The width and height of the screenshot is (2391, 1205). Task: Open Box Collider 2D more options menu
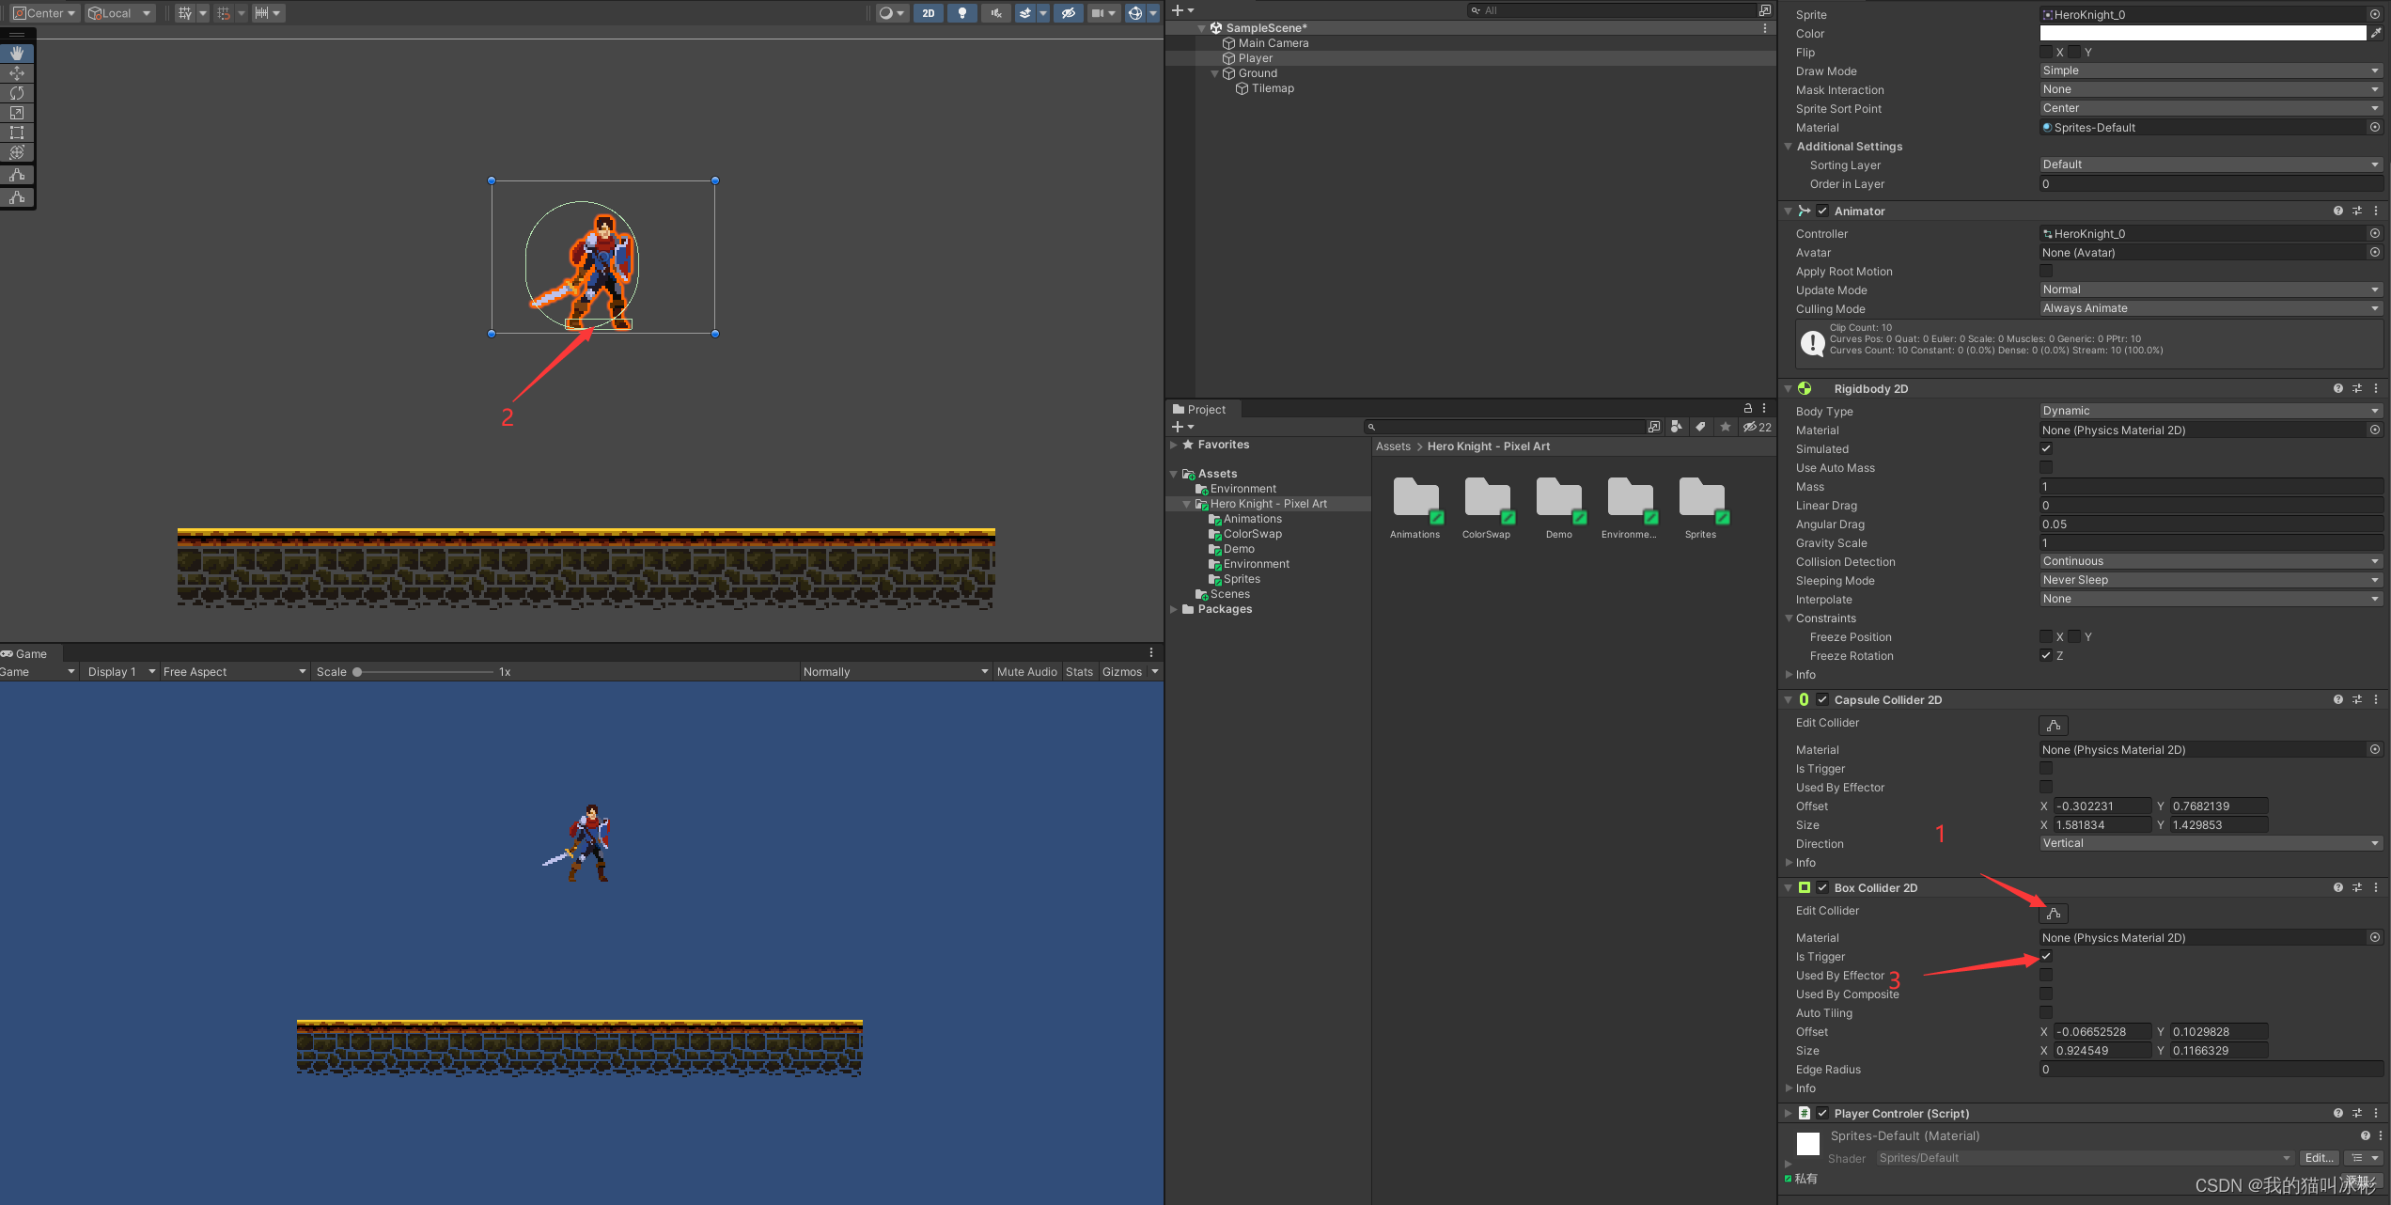[x=2376, y=888]
